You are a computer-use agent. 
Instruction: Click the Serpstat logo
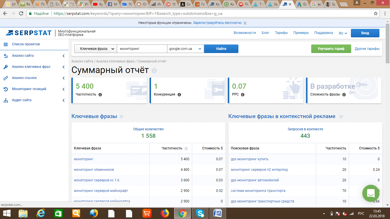coord(29,33)
